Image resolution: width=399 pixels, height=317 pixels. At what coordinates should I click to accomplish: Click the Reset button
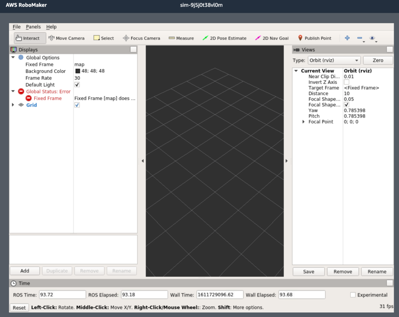coord(19,307)
